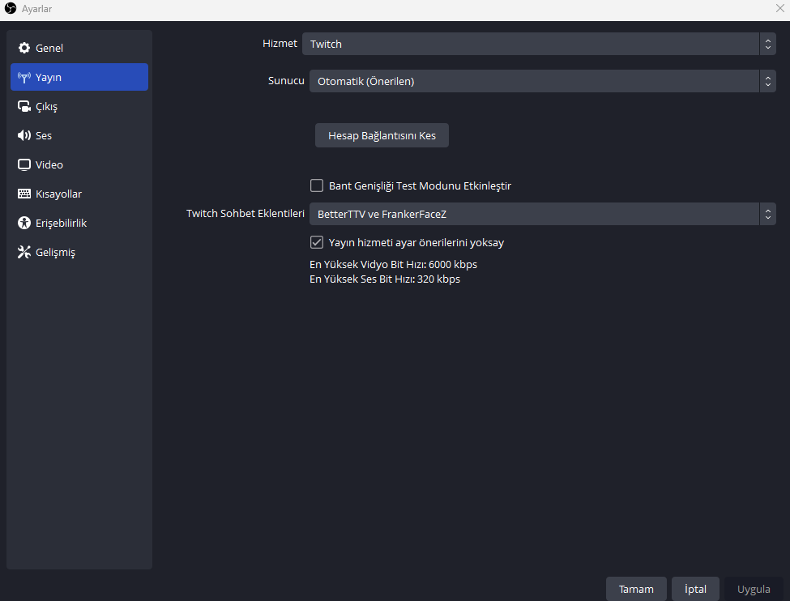790x601 pixels.
Task: Go to the Video settings section
Action: pos(79,164)
